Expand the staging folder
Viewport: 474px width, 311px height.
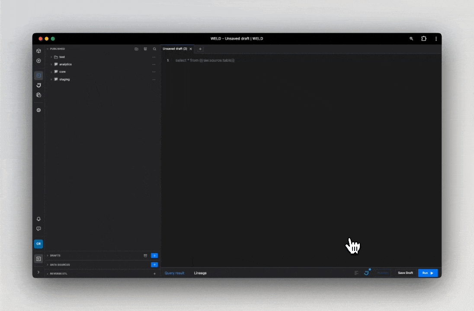[51, 79]
